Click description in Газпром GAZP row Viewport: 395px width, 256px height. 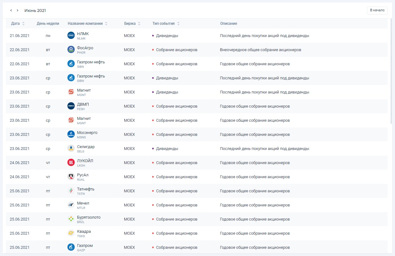point(255,247)
